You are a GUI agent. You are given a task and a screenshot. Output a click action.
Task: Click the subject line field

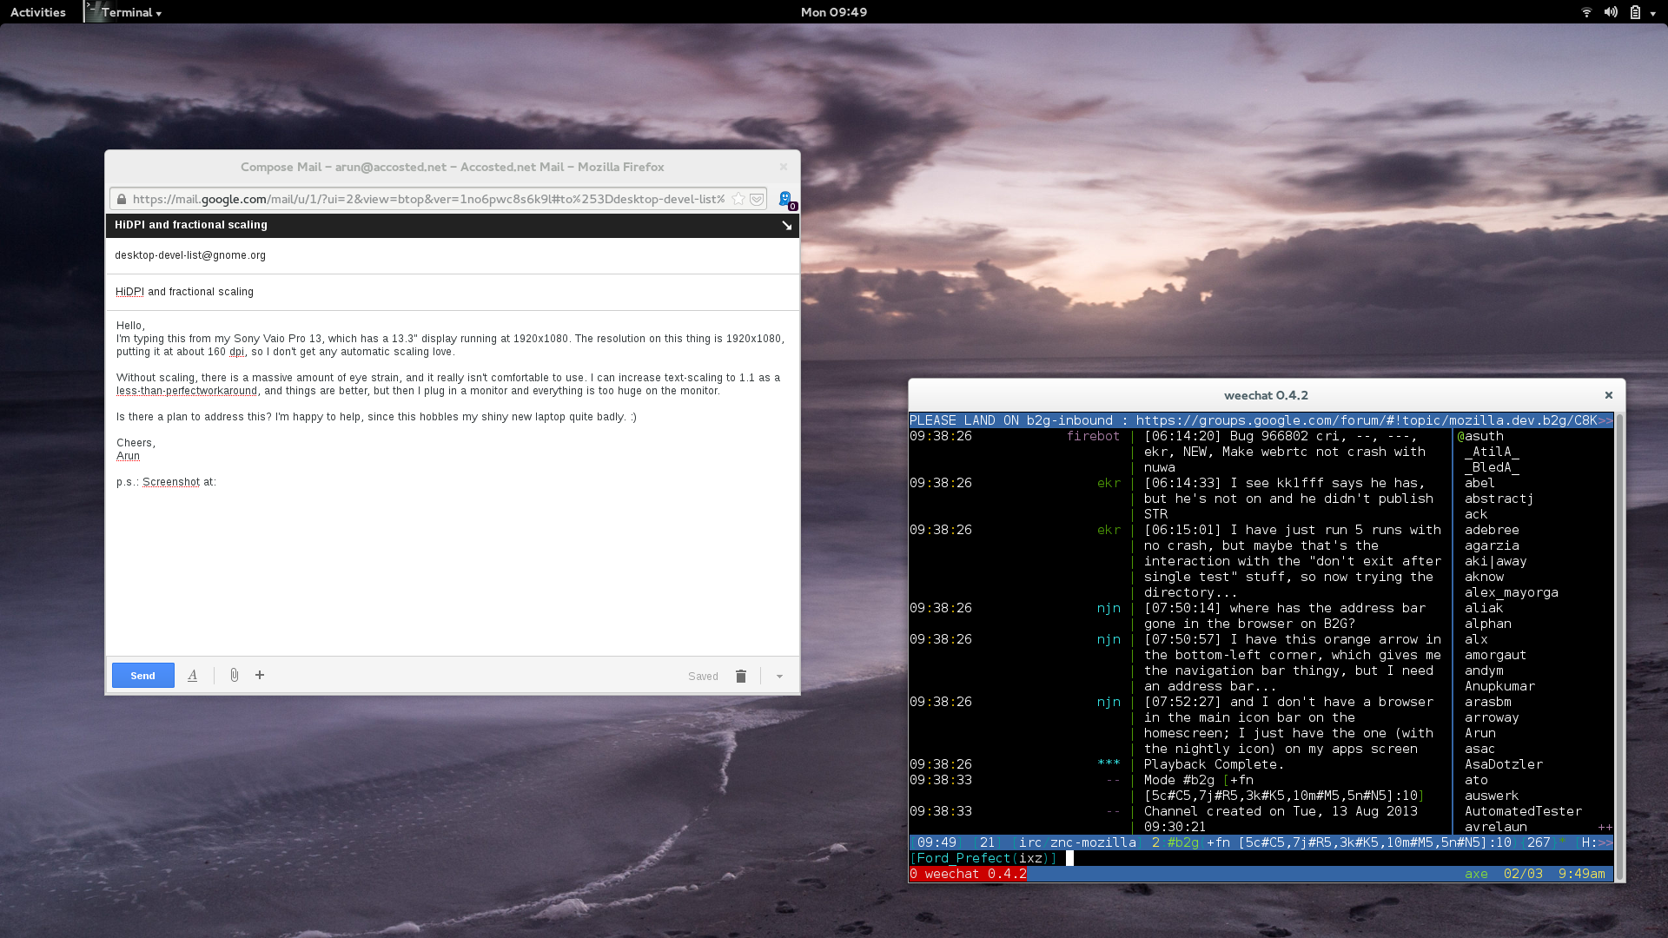click(452, 292)
